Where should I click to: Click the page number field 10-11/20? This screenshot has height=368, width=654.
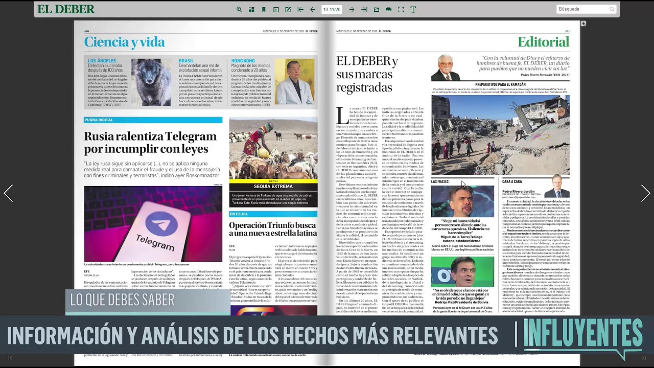click(332, 9)
